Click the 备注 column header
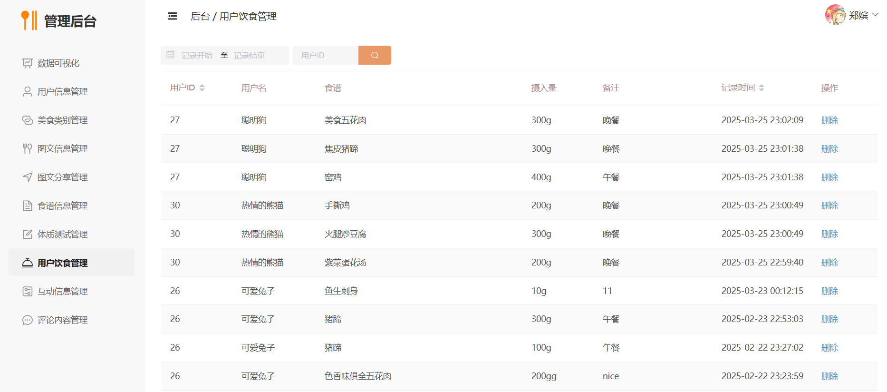Screen dimensions: 887x392 tap(611, 88)
